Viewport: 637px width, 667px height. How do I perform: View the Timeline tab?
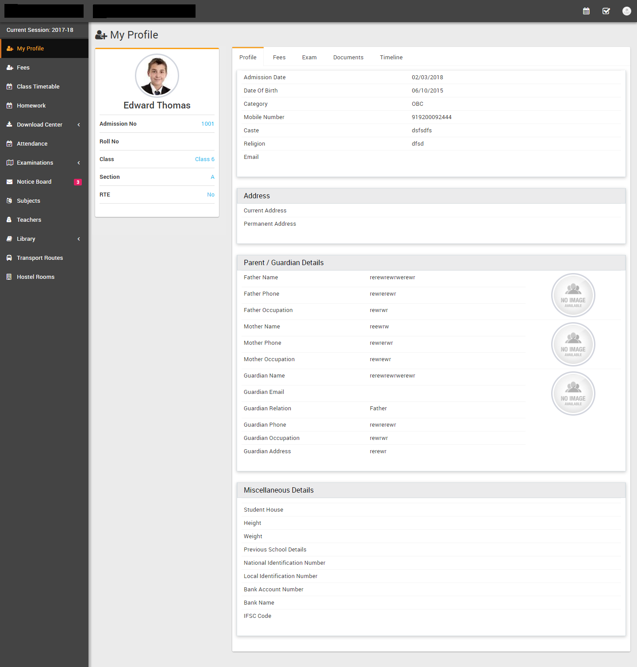[x=391, y=58]
